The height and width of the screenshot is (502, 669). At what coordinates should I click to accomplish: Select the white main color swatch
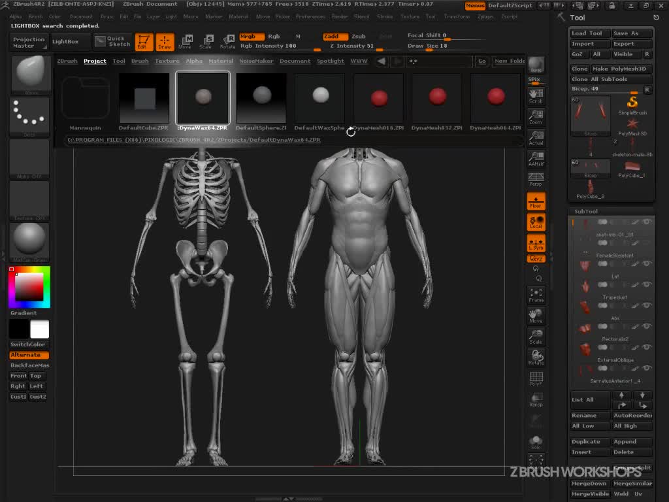[40, 329]
